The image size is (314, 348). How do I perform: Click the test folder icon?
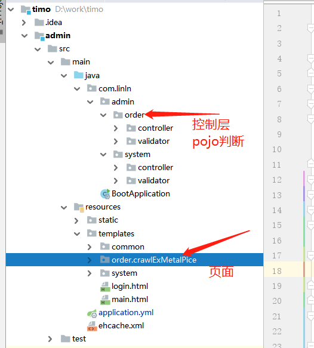click(x=66, y=338)
